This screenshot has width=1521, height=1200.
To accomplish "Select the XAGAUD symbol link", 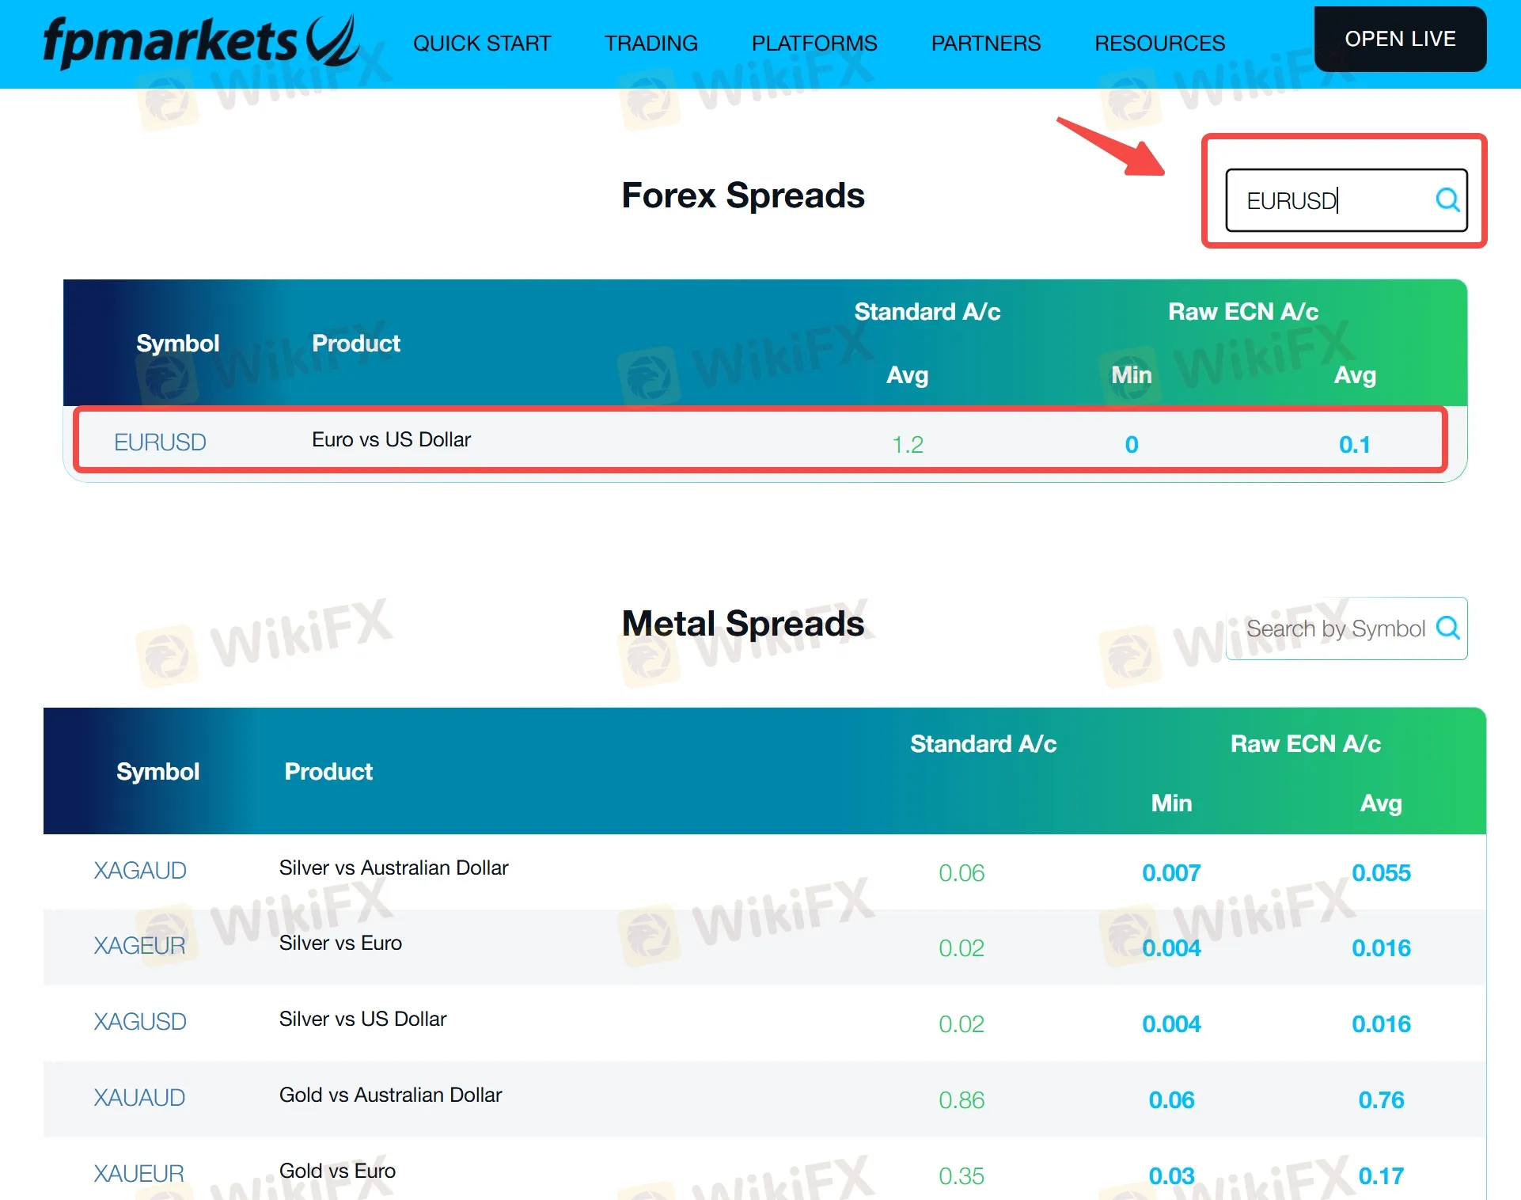I will (x=139, y=870).
